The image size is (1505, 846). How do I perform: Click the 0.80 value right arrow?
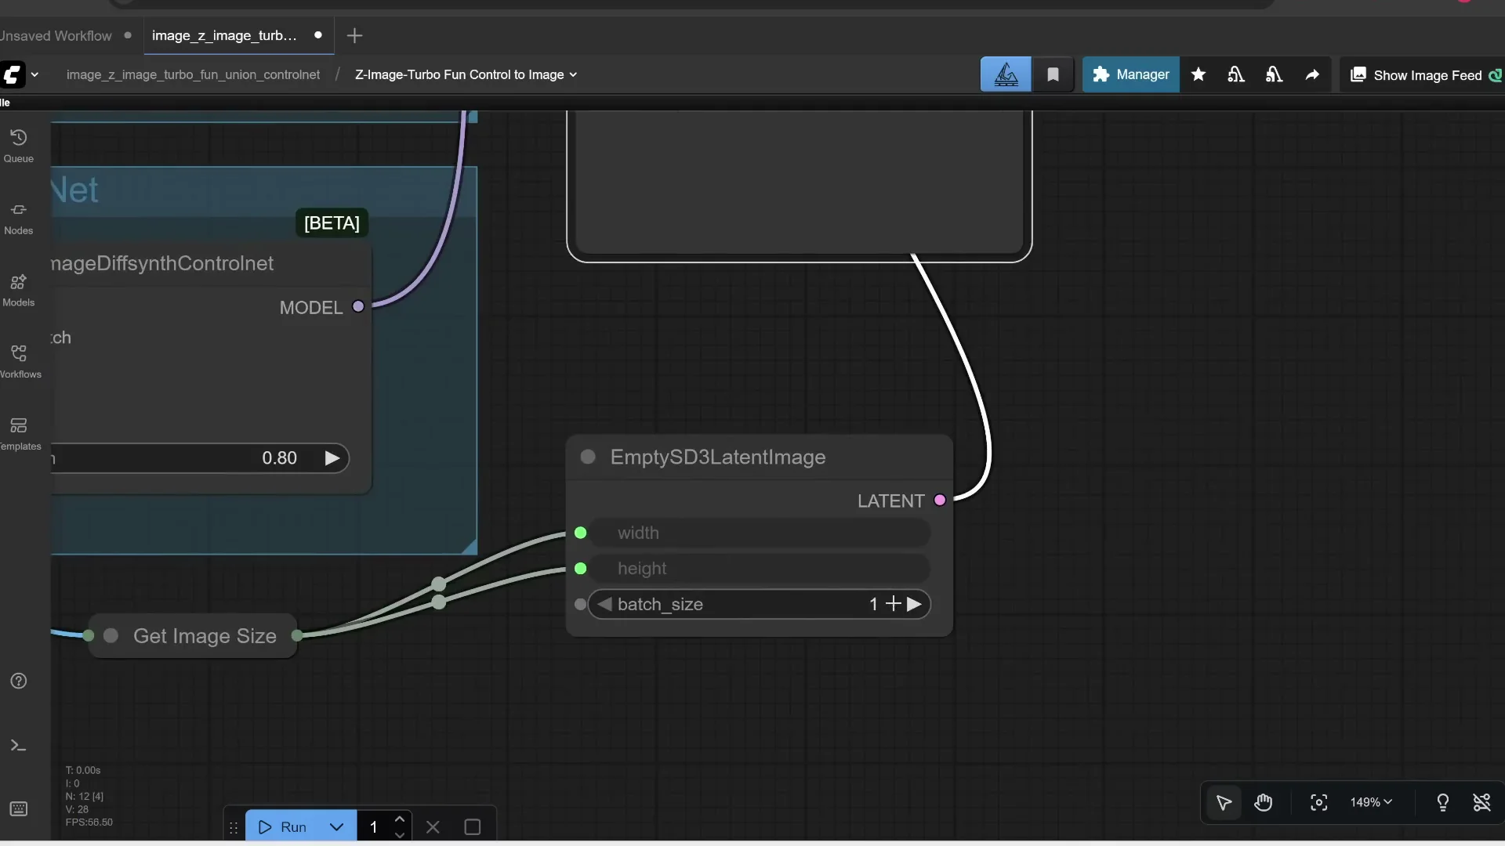[332, 458]
